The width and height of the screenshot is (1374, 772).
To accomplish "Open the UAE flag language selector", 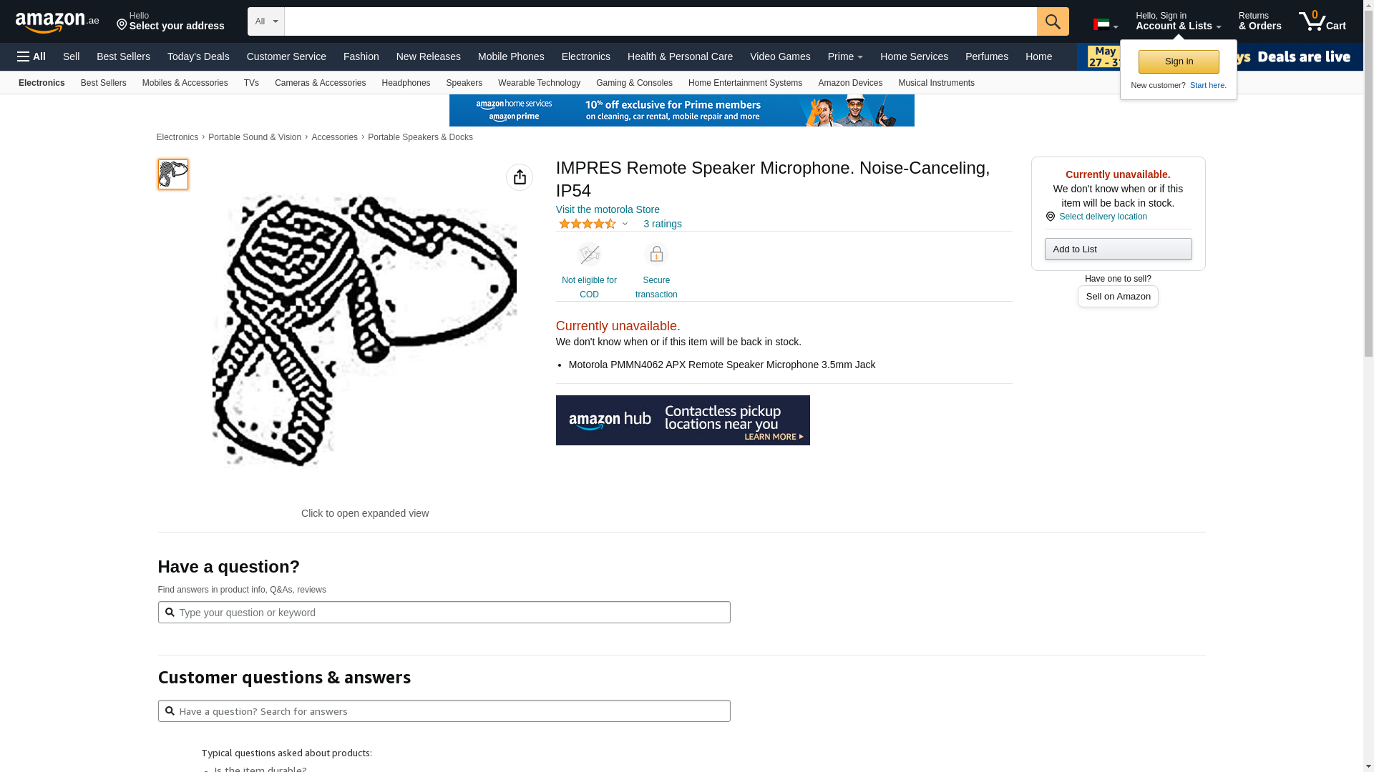I will pos(1105,24).
